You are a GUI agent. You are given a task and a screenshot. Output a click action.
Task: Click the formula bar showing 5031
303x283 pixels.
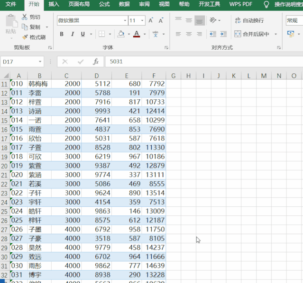(x=204, y=62)
